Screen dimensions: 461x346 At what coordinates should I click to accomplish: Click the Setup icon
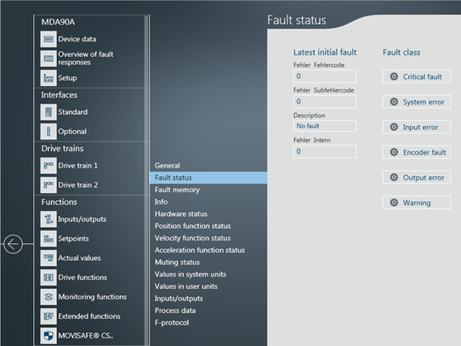click(48, 78)
